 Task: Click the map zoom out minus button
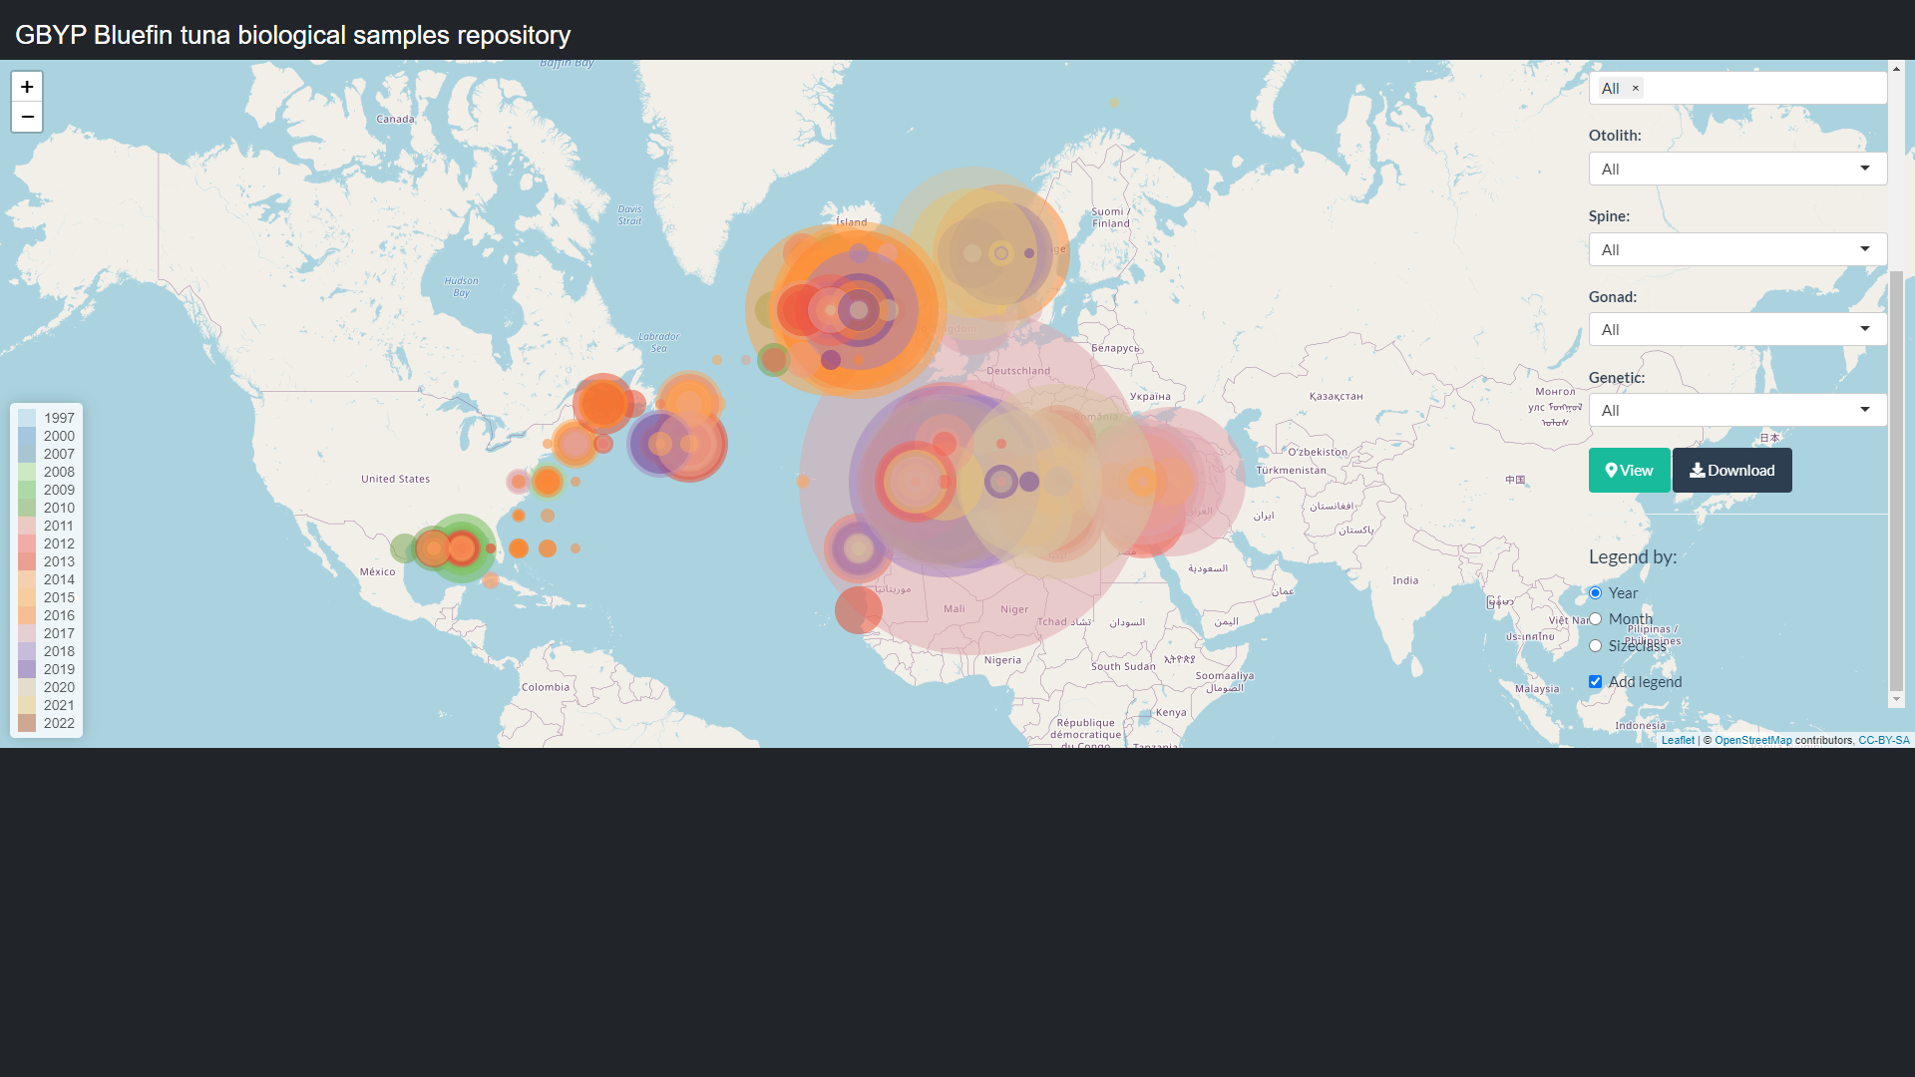27,117
